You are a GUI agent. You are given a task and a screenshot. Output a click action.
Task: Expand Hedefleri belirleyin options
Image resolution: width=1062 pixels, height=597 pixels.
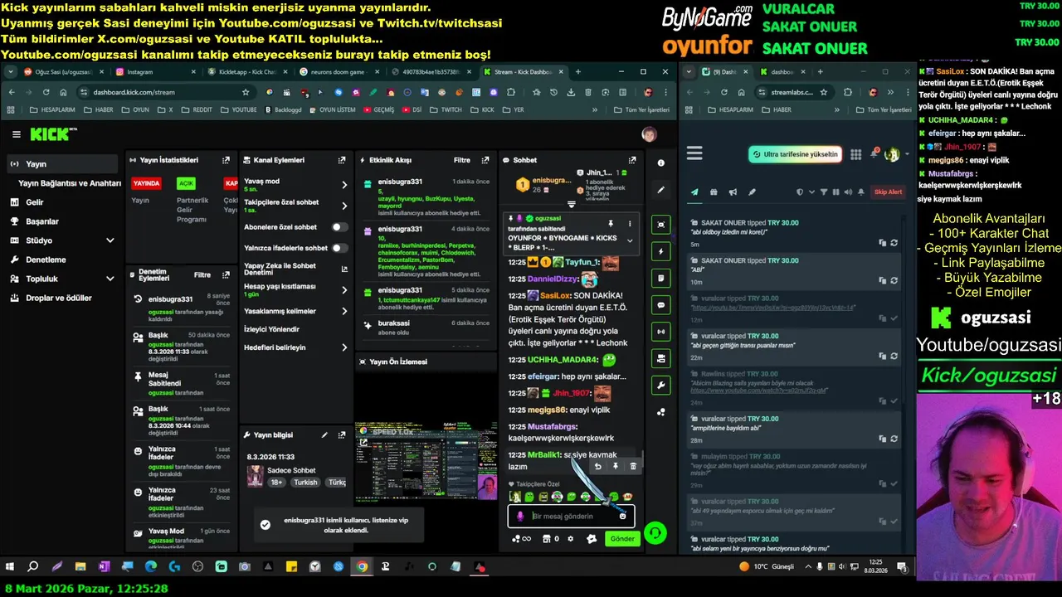344,347
